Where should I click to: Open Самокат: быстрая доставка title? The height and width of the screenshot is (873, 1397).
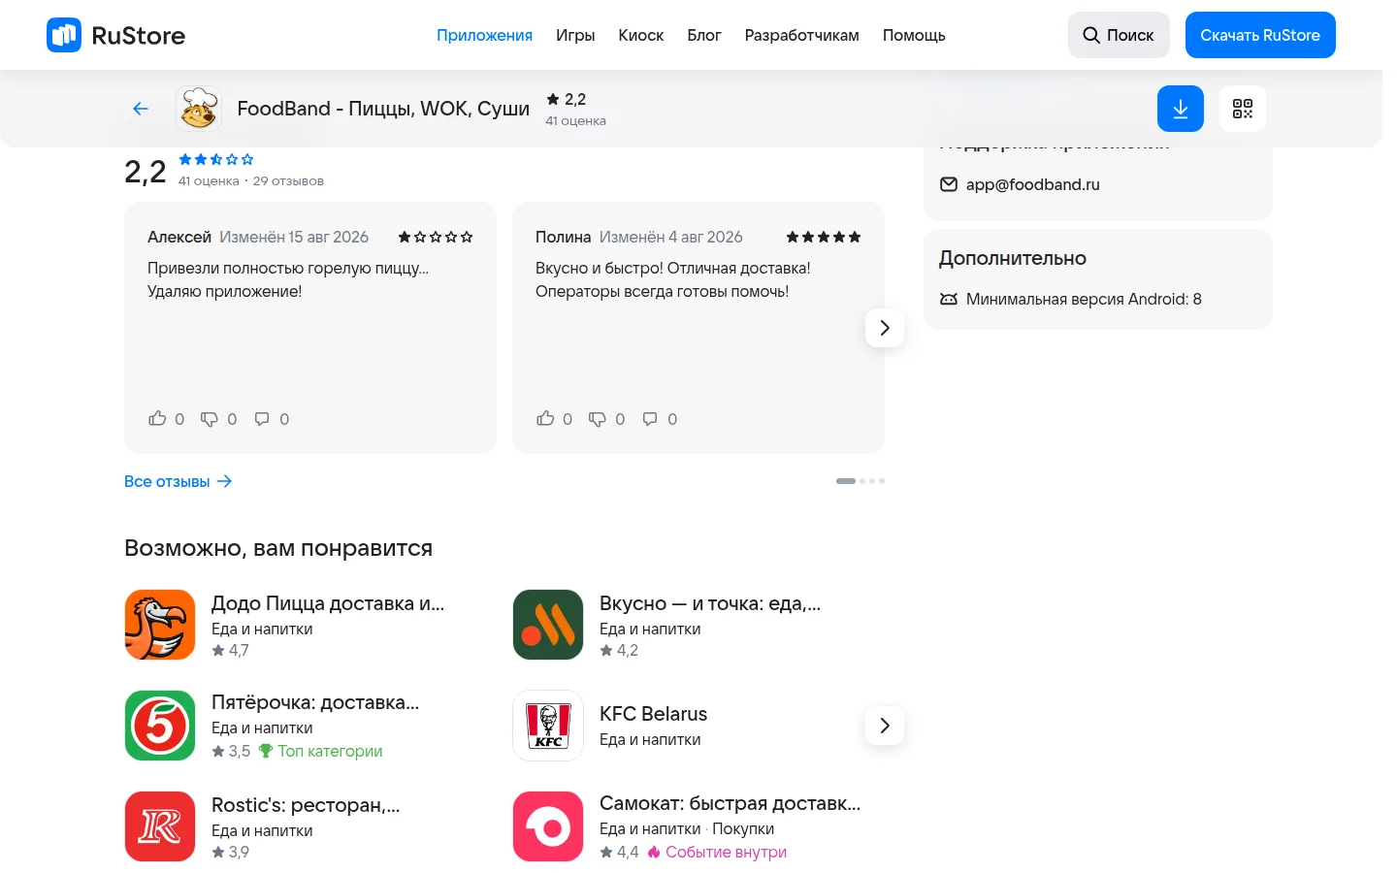pyautogui.click(x=731, y=803)
